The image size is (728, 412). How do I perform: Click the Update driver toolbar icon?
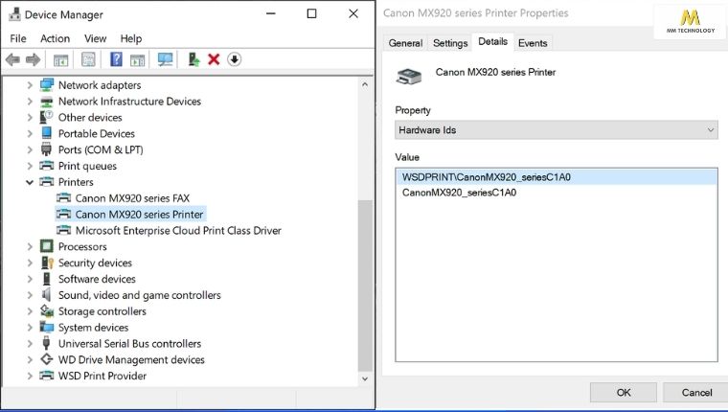(193, 59)
